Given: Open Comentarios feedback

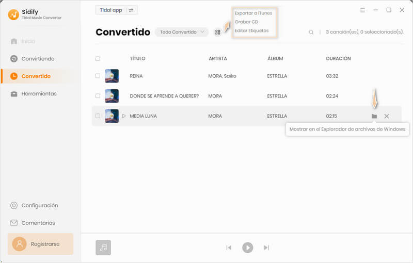Looking at the screenshot, I should [x=33, y=223].
